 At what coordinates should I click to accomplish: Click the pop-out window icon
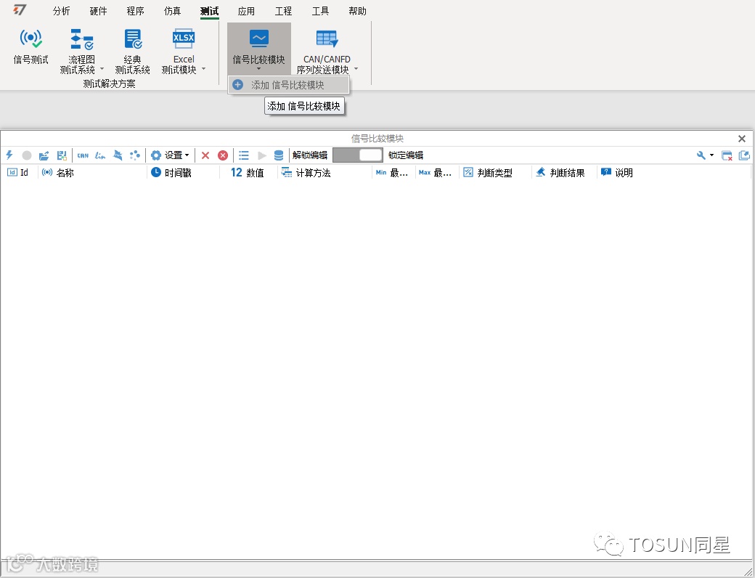[x=744, y=155]
